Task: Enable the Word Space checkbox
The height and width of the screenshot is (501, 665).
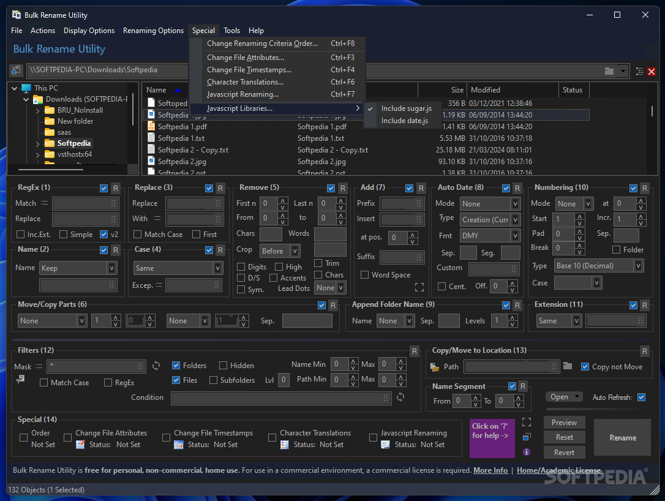Action: pyautogui.click(x=364, y=274)
